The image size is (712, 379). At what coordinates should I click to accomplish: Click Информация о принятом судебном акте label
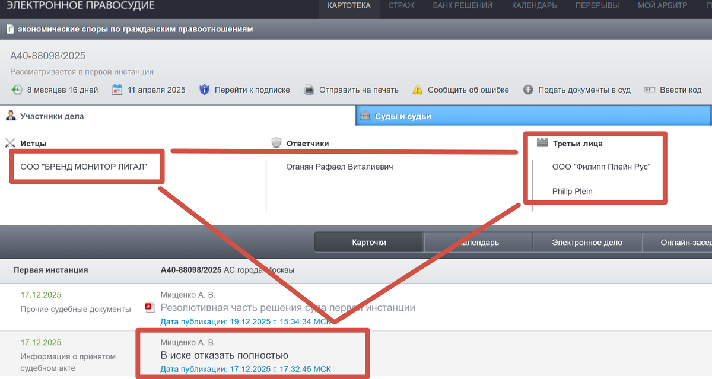[x=68, y=362]
